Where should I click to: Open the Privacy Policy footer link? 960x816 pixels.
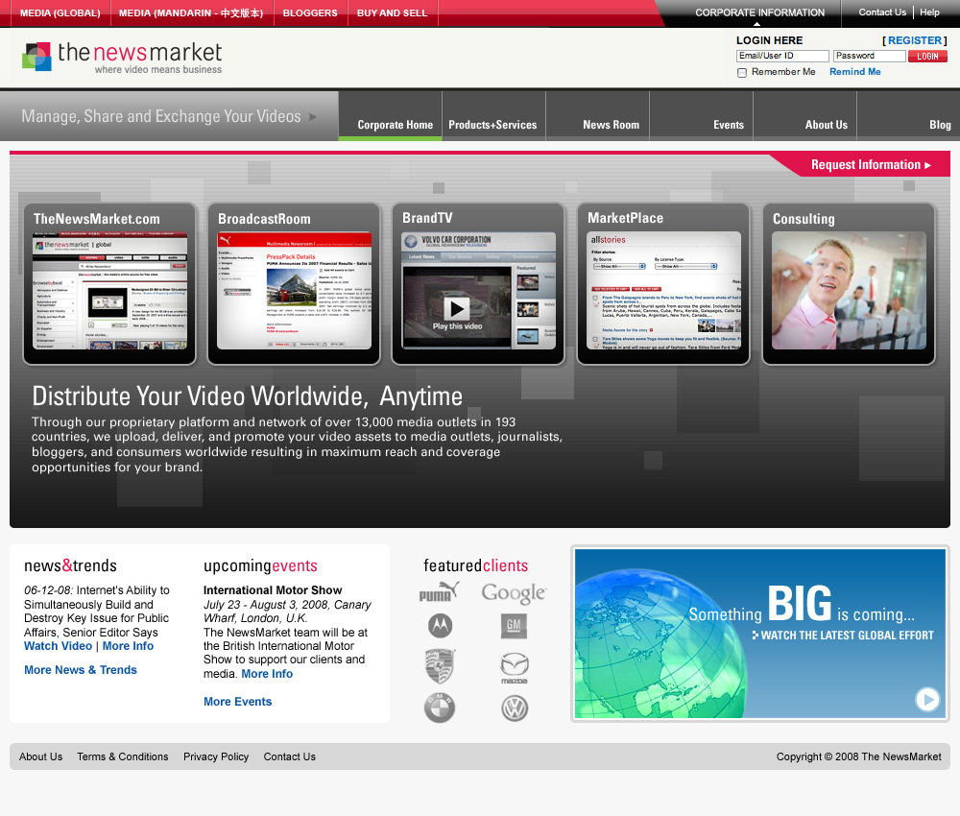216,757
